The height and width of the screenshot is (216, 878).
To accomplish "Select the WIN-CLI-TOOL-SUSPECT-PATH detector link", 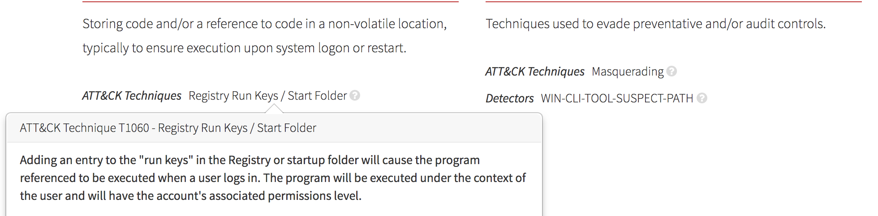I will 617,98.
